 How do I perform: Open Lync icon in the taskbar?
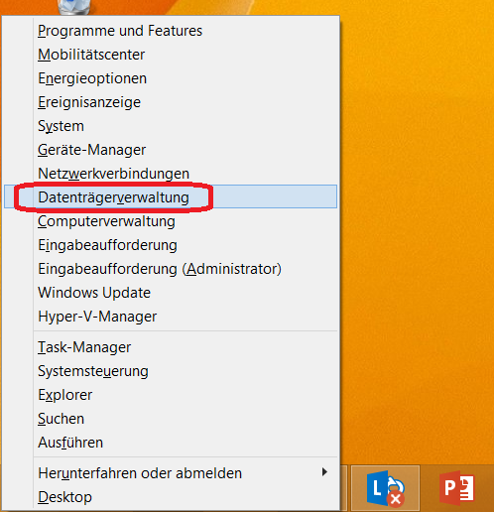pos(386,488)
